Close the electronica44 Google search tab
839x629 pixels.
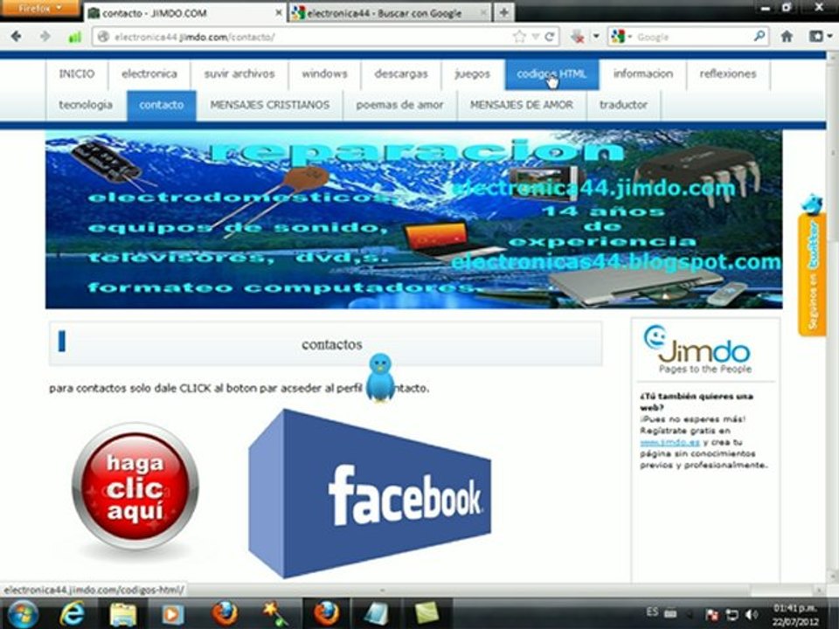click(x=482, y=13)
